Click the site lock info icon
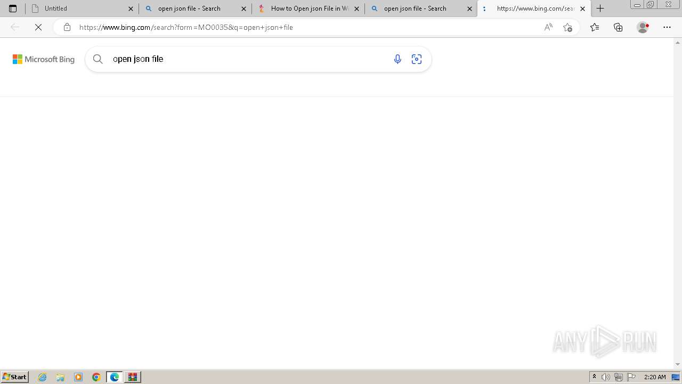682x384 pixels. click(67, 27)
